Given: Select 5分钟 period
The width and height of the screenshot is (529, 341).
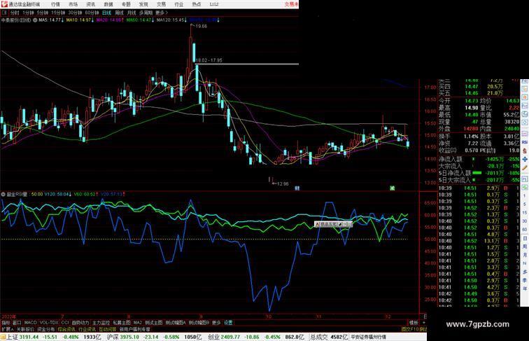Looking at the screenshot, I should [43, 13].
